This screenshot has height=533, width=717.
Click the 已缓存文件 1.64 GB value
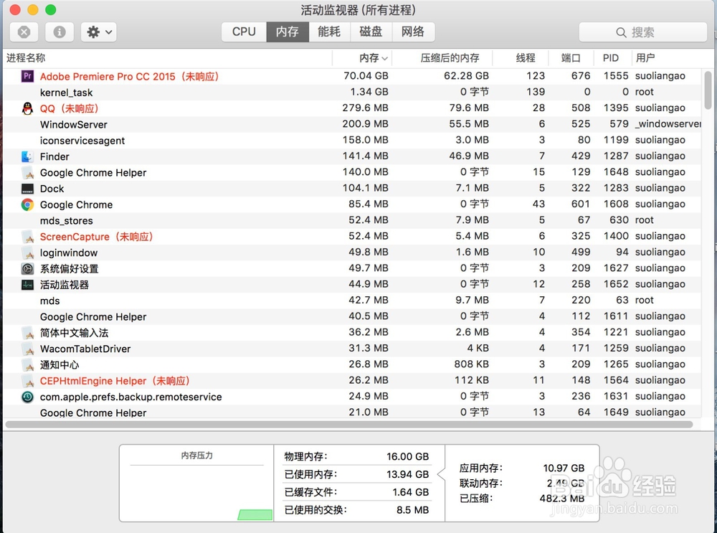[410, 492]
